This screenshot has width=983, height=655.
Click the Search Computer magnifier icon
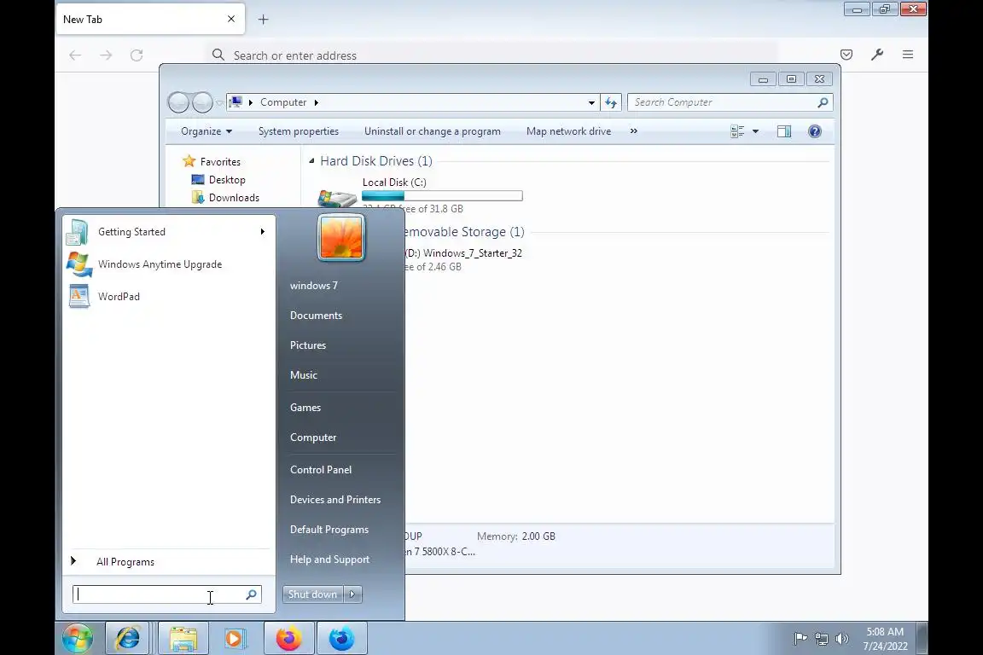pyautogui.click(x=823, y=102)
